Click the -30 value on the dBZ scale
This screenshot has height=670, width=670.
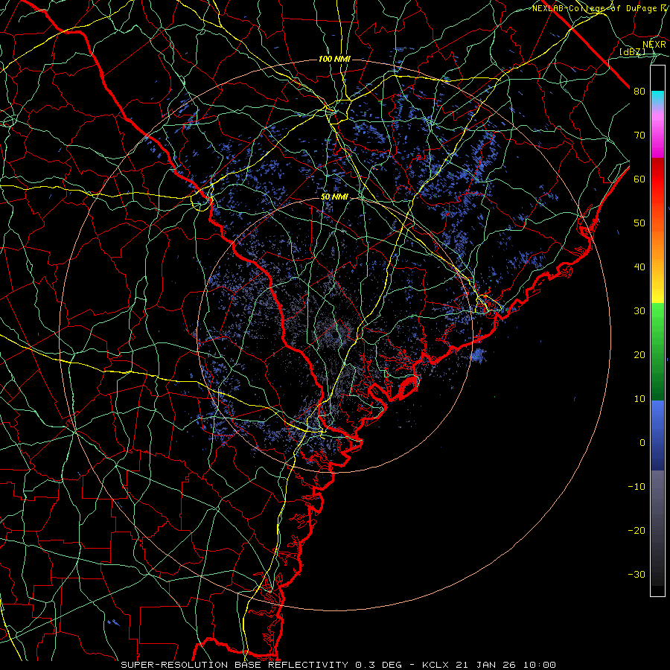pyautogui.click(x=636, y=574)
